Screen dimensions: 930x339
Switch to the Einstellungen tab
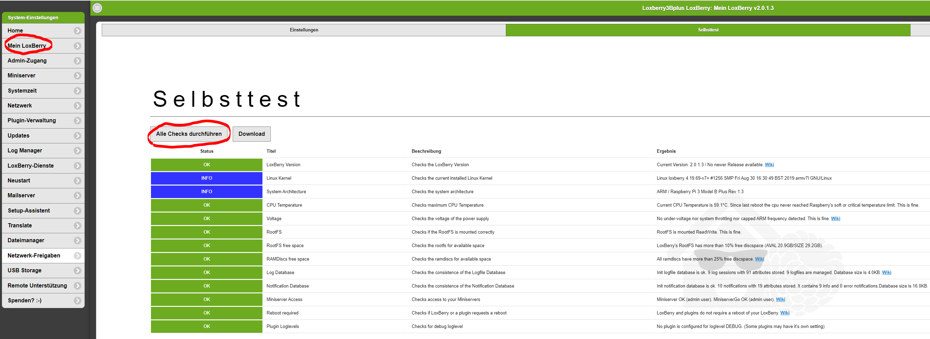point(304,30)
